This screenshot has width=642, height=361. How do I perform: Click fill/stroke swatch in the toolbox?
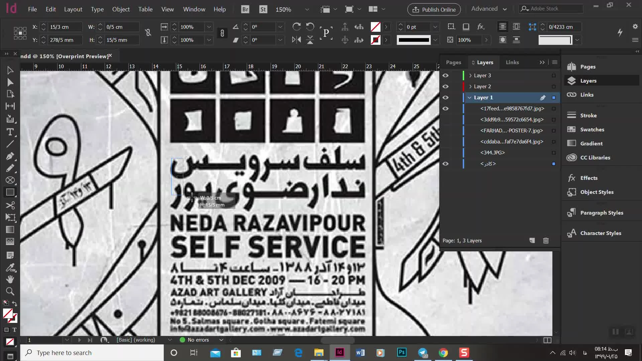pos(9,315)
